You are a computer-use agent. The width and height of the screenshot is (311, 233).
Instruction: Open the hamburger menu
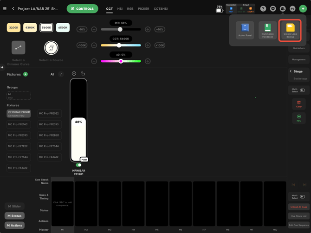5,9
